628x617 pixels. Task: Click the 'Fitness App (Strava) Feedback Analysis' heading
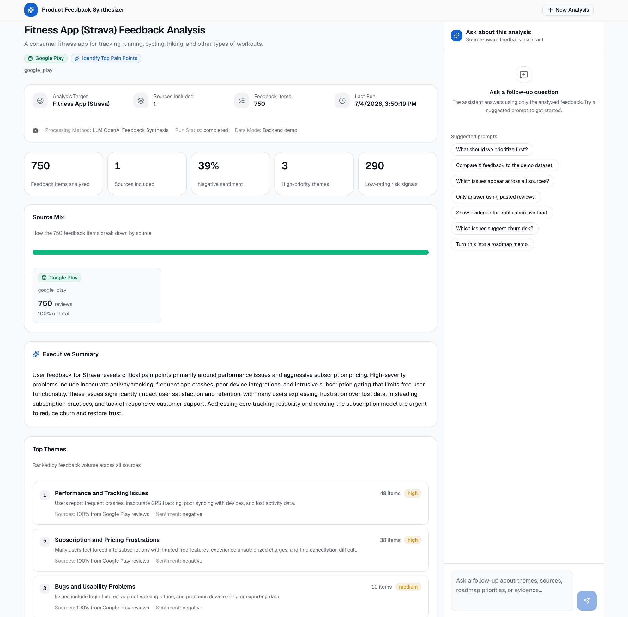click(x=115, y=30)
